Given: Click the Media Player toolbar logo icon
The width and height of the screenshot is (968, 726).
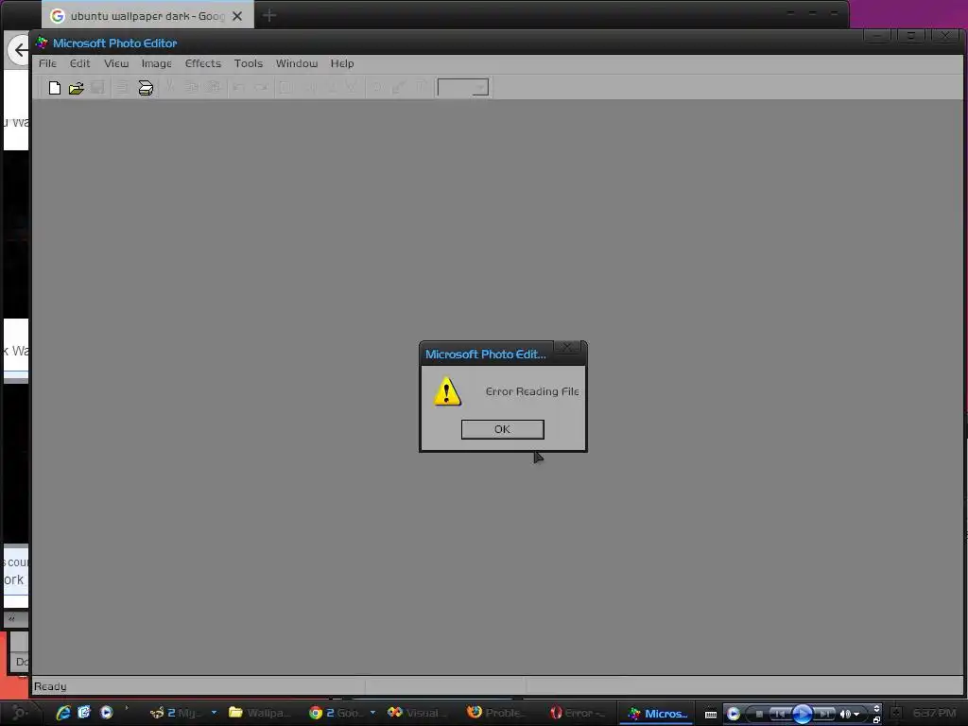Looking at the screenshot, I should click(734, 715).
